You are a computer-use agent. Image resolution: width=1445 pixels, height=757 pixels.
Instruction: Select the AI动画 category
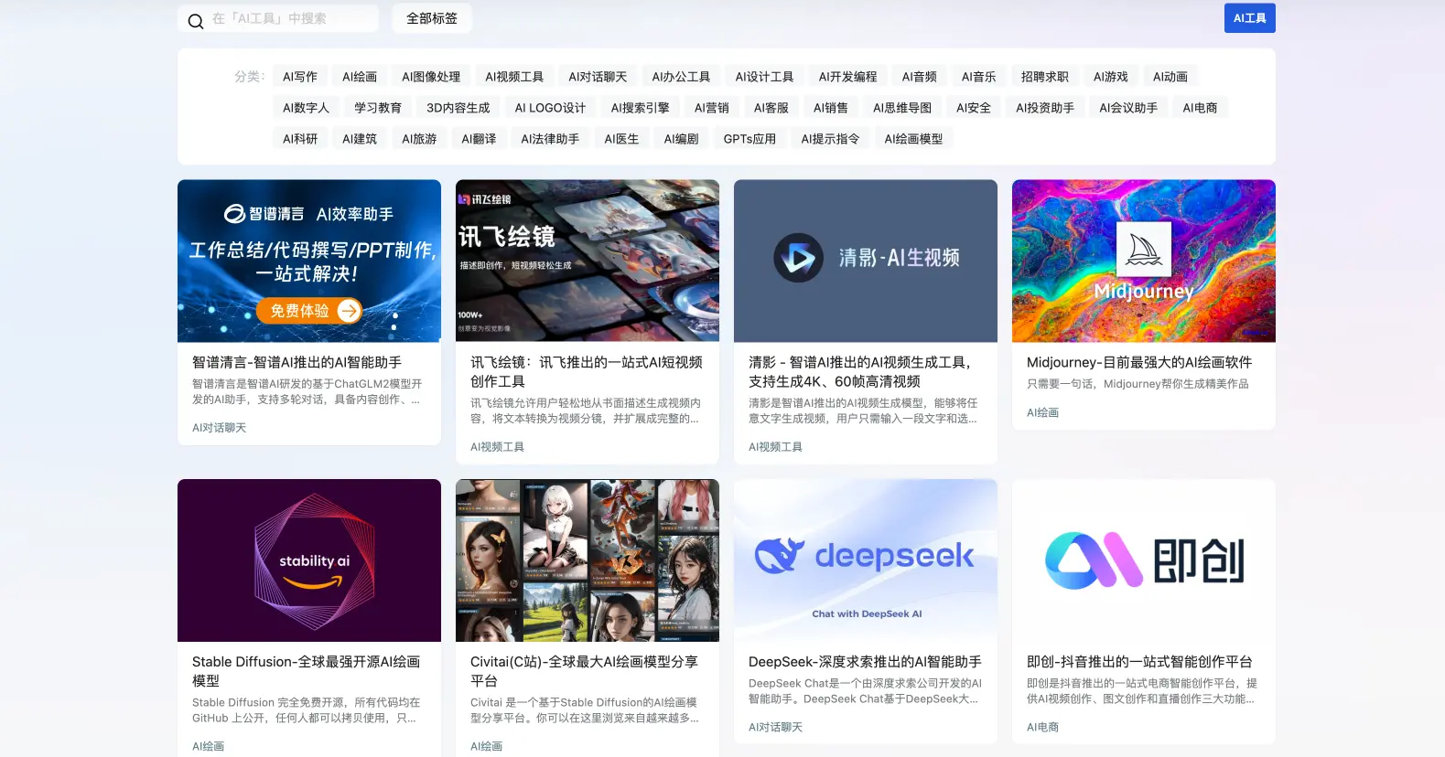[x=1170, y=77]
